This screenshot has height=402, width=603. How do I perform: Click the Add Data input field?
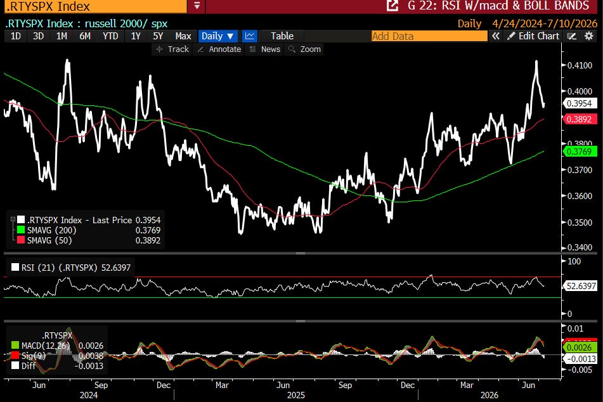tap(429, 36)
